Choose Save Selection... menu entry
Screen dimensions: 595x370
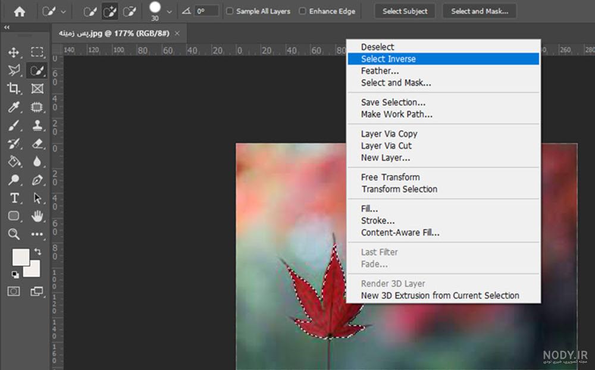[x=443, y=102]
